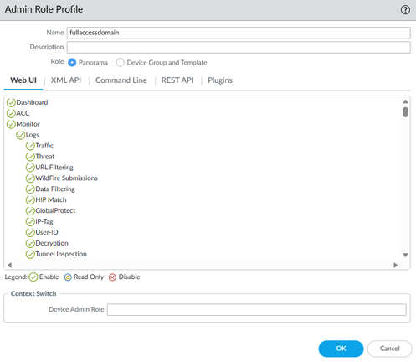416x362 pixels.
Task: Switch to the Command Line tab
Action: 121,80
